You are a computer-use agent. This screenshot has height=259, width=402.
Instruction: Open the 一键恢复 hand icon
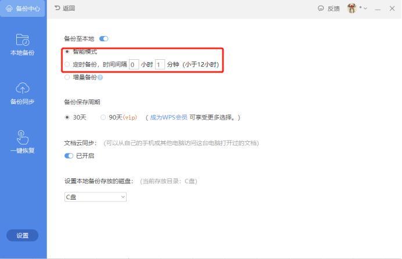tap(22, 138)
